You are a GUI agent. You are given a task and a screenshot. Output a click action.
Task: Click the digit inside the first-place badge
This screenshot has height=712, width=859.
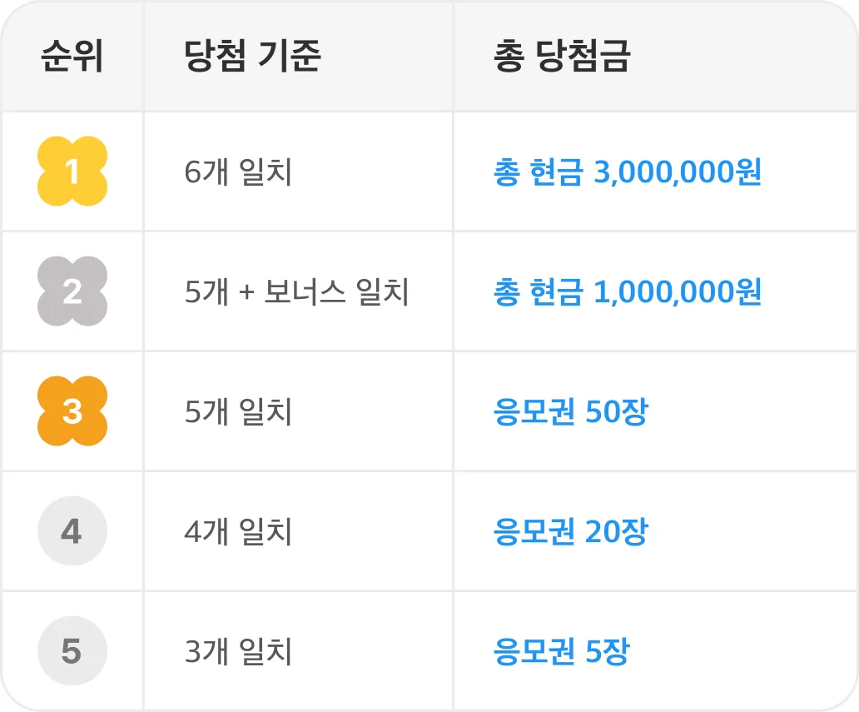point(72,172)
